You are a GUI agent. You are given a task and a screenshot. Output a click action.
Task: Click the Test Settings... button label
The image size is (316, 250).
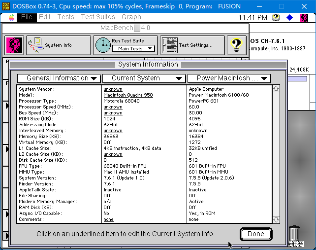pyautogui.click(x=196, y=45)
